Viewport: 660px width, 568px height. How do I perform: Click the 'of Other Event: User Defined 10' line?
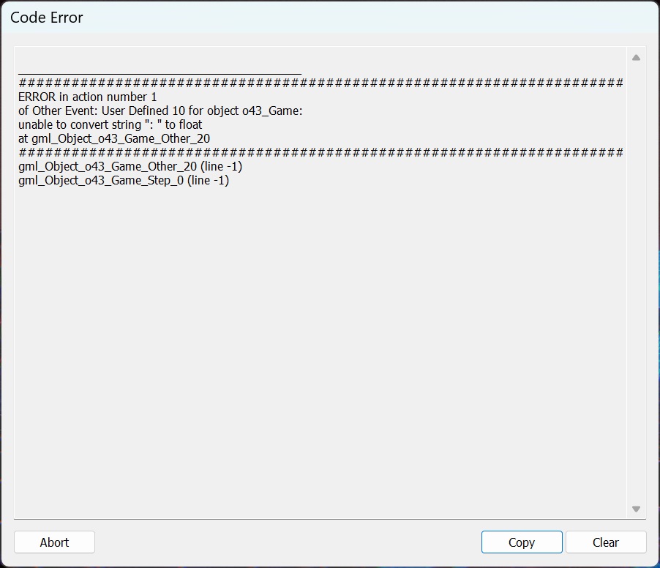click(160, 111)
